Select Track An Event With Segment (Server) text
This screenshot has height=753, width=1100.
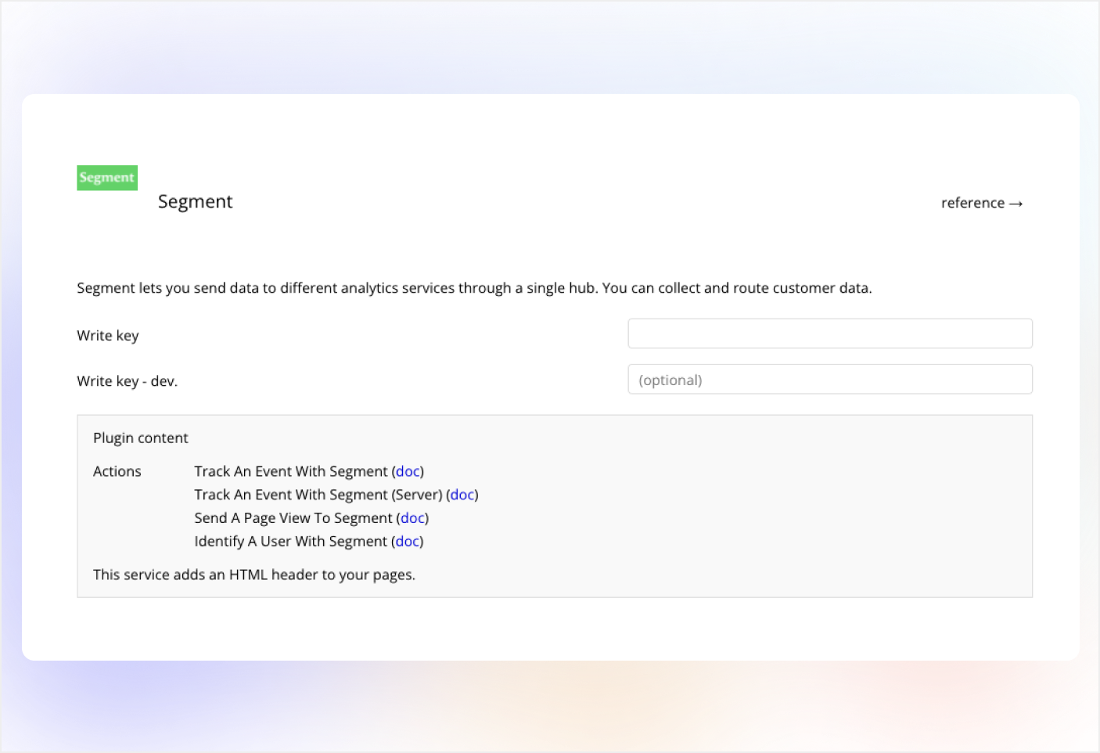pos(318,495)
